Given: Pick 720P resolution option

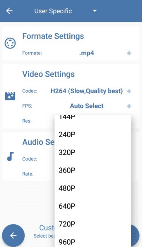Looking at the screenshot, I should 93,224.
